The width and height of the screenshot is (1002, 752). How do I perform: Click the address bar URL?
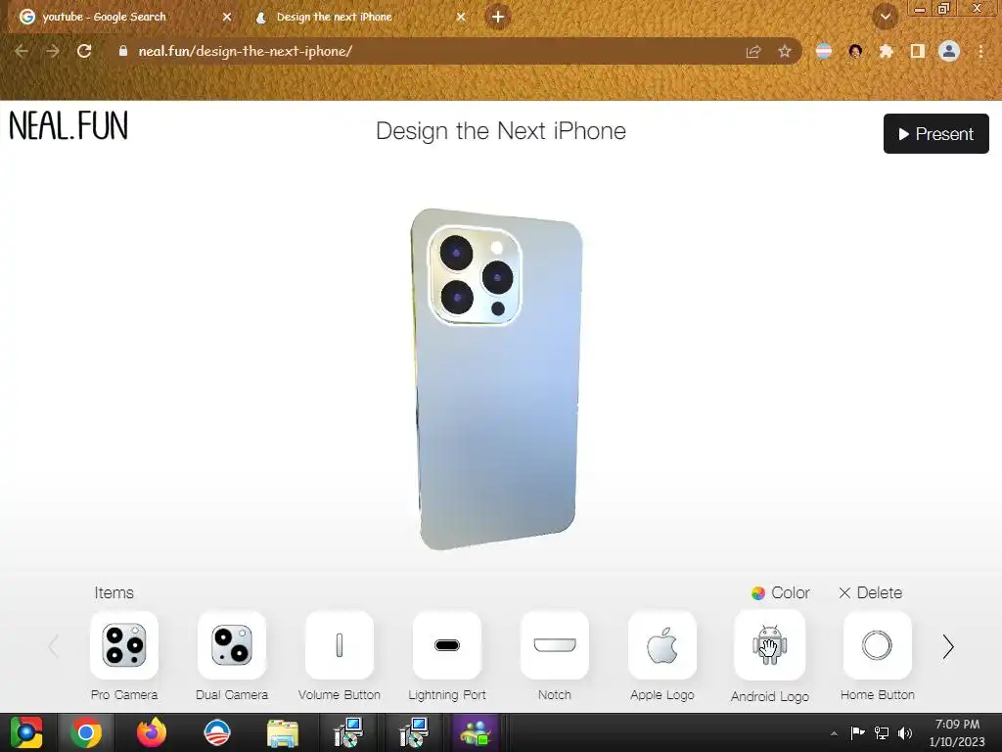click(x=245, y=51)
